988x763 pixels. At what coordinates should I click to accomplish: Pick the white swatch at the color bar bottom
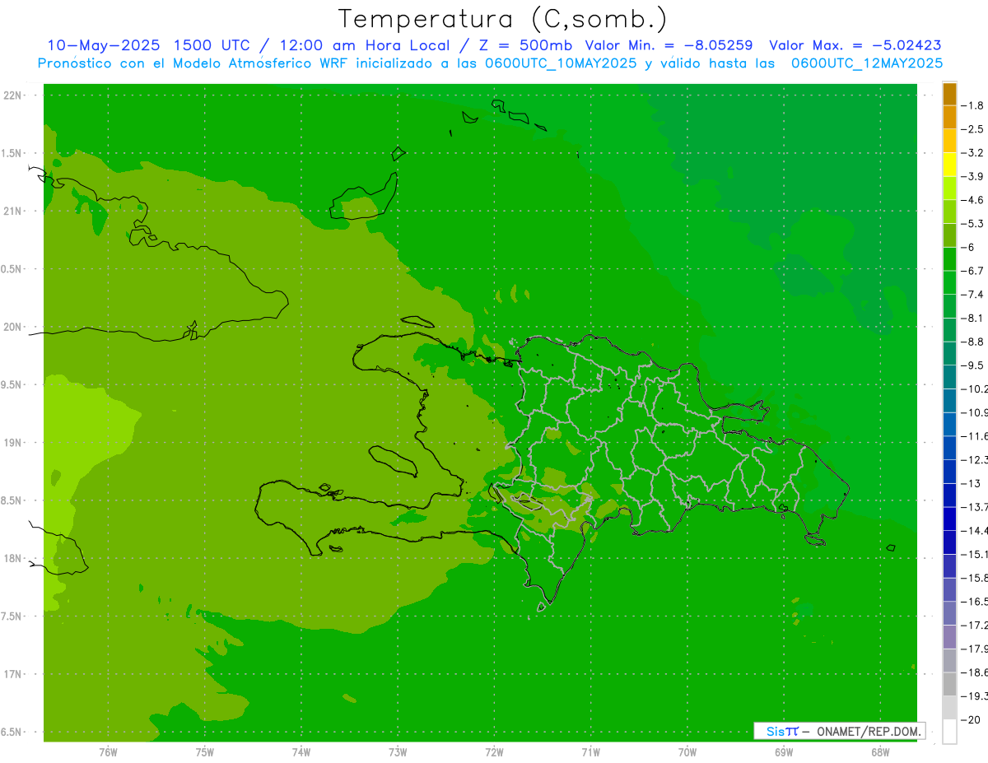click(949, 732)
